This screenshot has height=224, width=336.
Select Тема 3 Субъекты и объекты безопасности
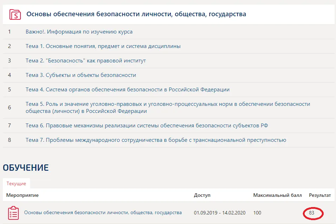coord(81,75)
